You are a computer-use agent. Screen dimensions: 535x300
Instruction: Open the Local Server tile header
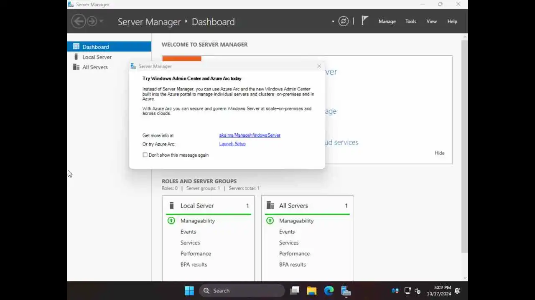point(209,206)
